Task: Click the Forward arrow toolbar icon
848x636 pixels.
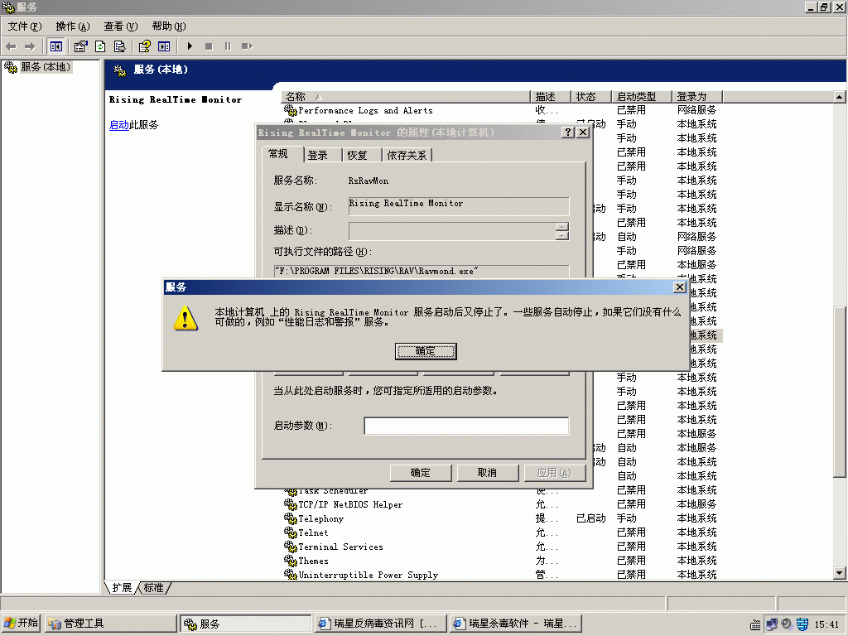Action: 30,46
